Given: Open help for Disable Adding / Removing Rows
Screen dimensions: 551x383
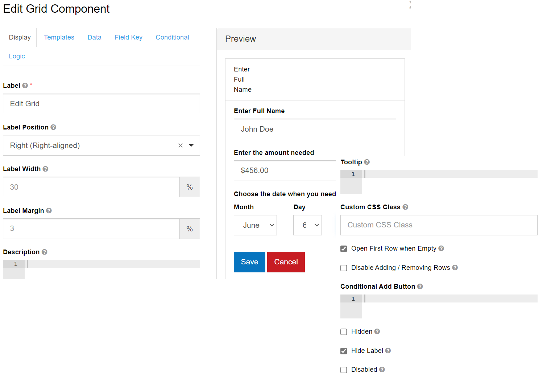Looking at the screenshot, I should (455, 268).
